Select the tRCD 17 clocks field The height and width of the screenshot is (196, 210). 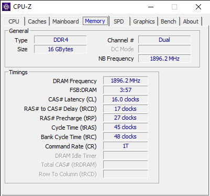click(125, 109)
